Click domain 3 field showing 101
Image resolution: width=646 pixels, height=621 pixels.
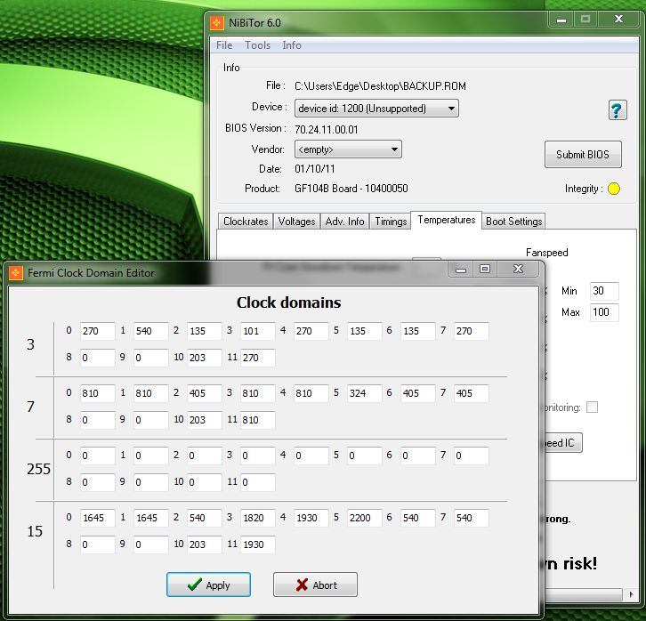pos(257,331)
